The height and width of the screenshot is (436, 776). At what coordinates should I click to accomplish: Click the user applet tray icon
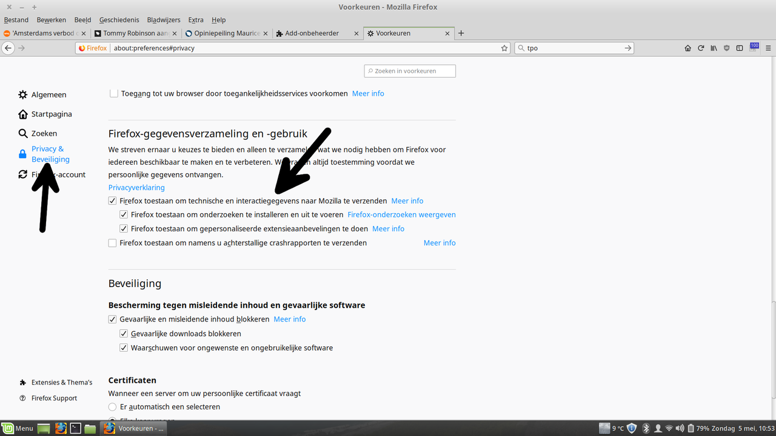tap(658, 428)
